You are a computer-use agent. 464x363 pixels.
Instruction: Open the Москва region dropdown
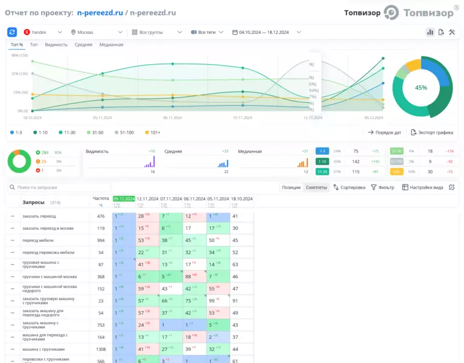coord(97,32)
